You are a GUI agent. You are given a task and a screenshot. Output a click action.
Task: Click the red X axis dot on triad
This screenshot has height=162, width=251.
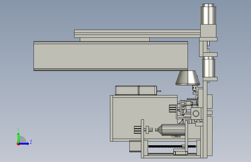(x=18, y=144)
